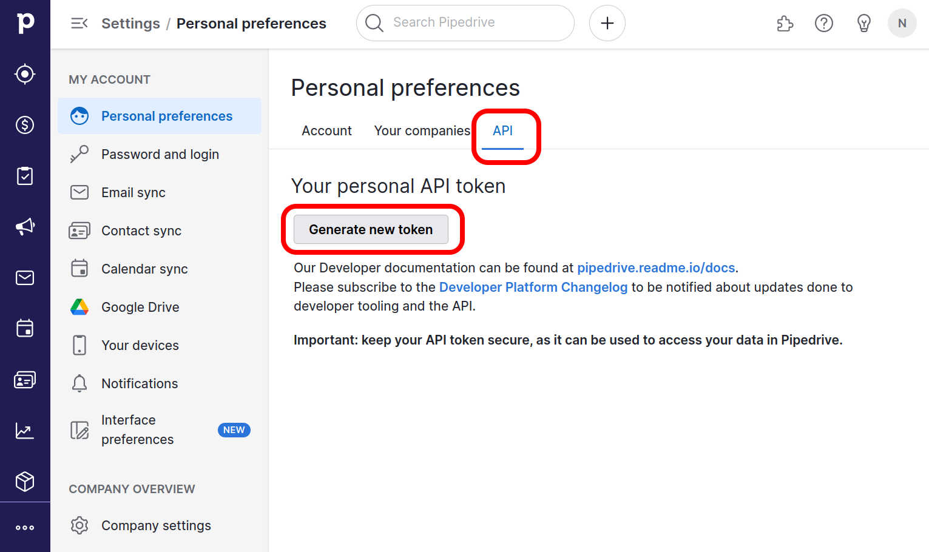
Task: Focus the Search Pipedrive field
Action: click(465, 23)
